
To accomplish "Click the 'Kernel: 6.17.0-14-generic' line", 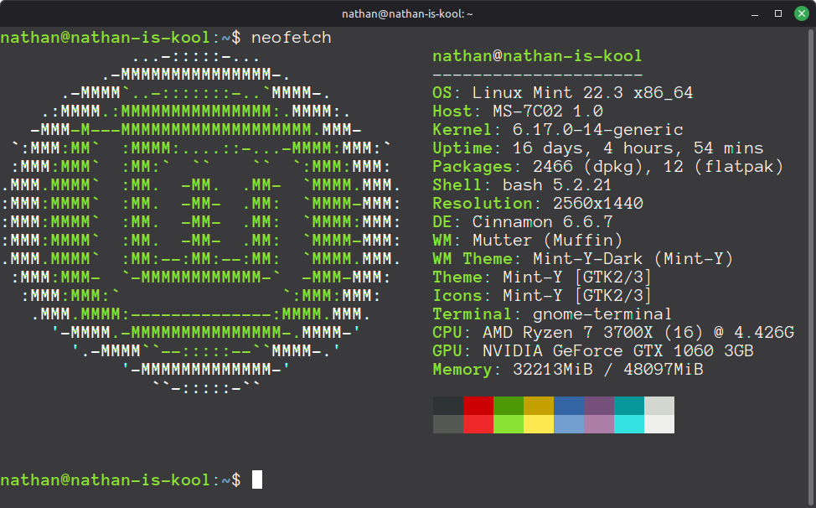I will pos(558,130).
